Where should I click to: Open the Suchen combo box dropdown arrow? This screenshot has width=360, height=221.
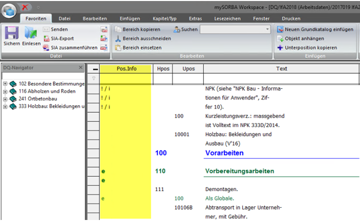click(x=267, y=29)
